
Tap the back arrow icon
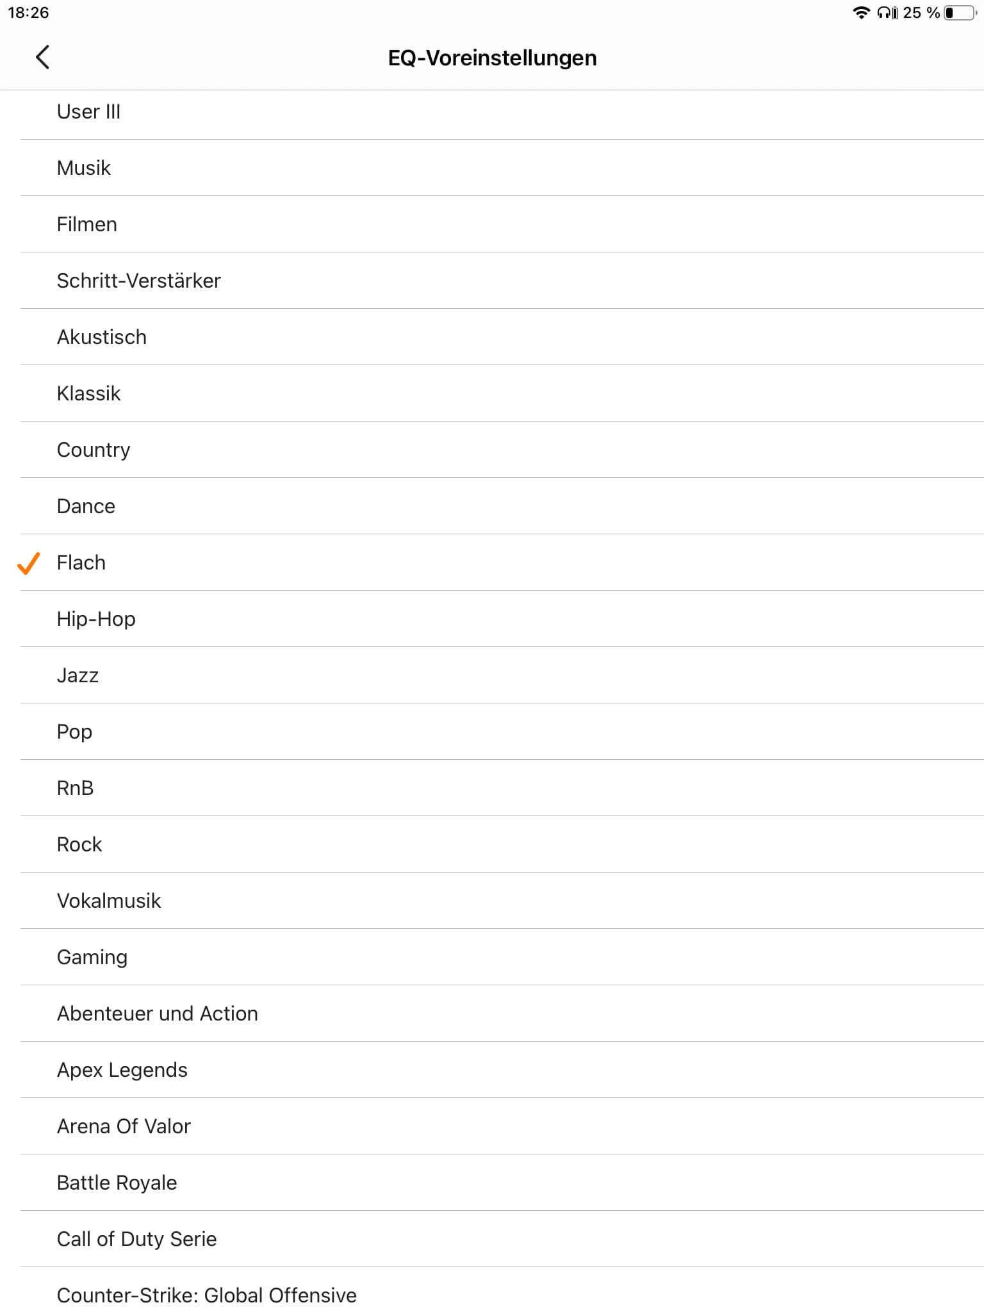(x=42, y=57)
